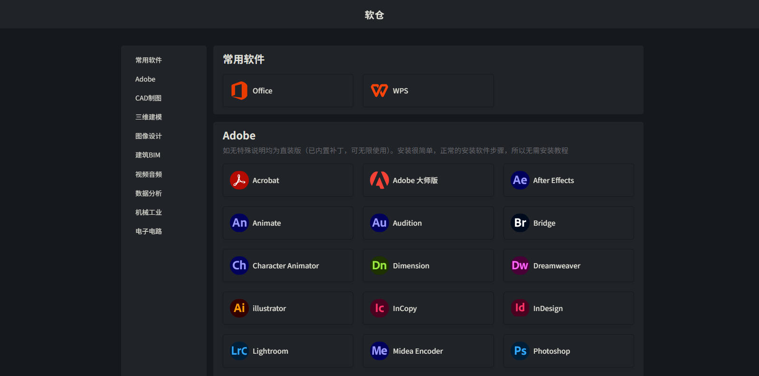Open the Character Animator card

point(288,266)
